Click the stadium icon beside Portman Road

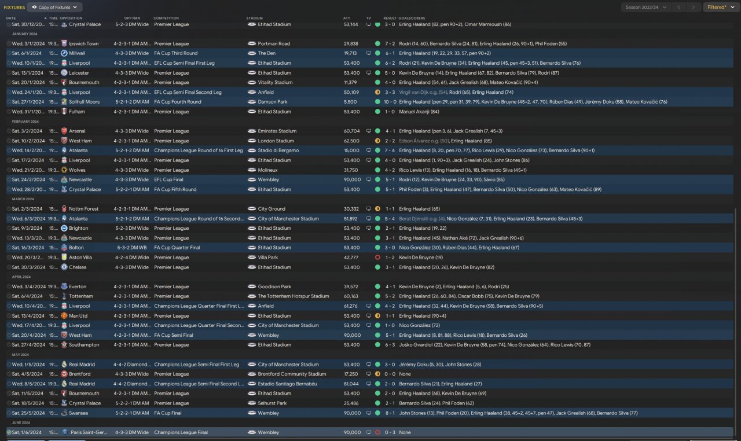[251, 43]
